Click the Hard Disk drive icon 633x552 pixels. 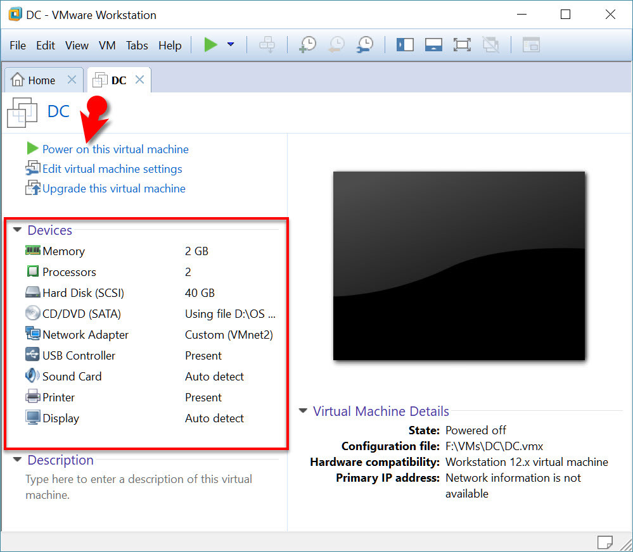(x=33, y=292)
